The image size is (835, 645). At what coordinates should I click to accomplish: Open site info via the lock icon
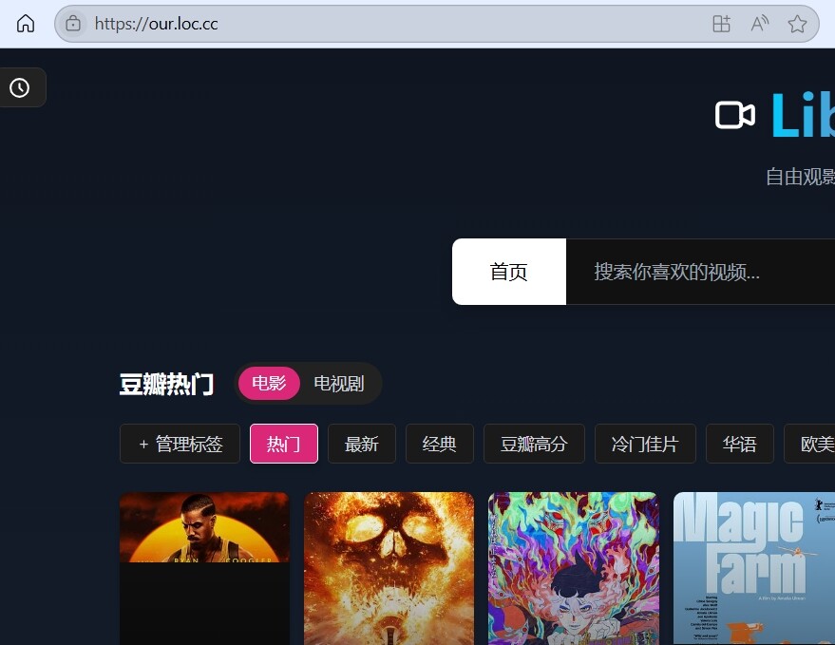[x=73, y=24]
